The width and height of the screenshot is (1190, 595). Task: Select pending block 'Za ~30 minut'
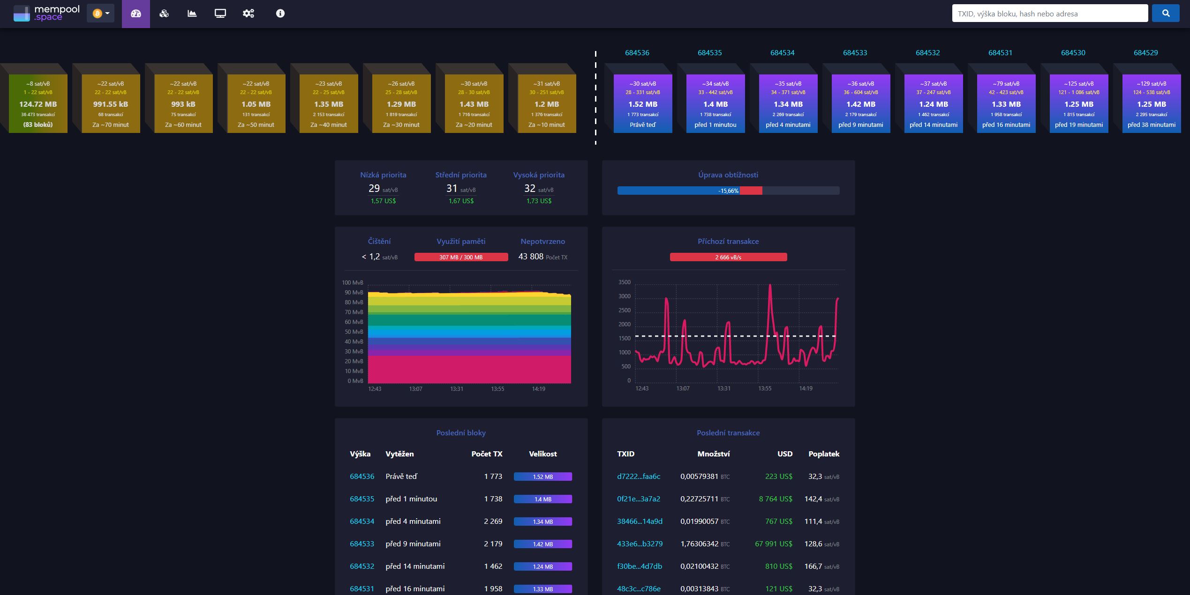(401, 103)
